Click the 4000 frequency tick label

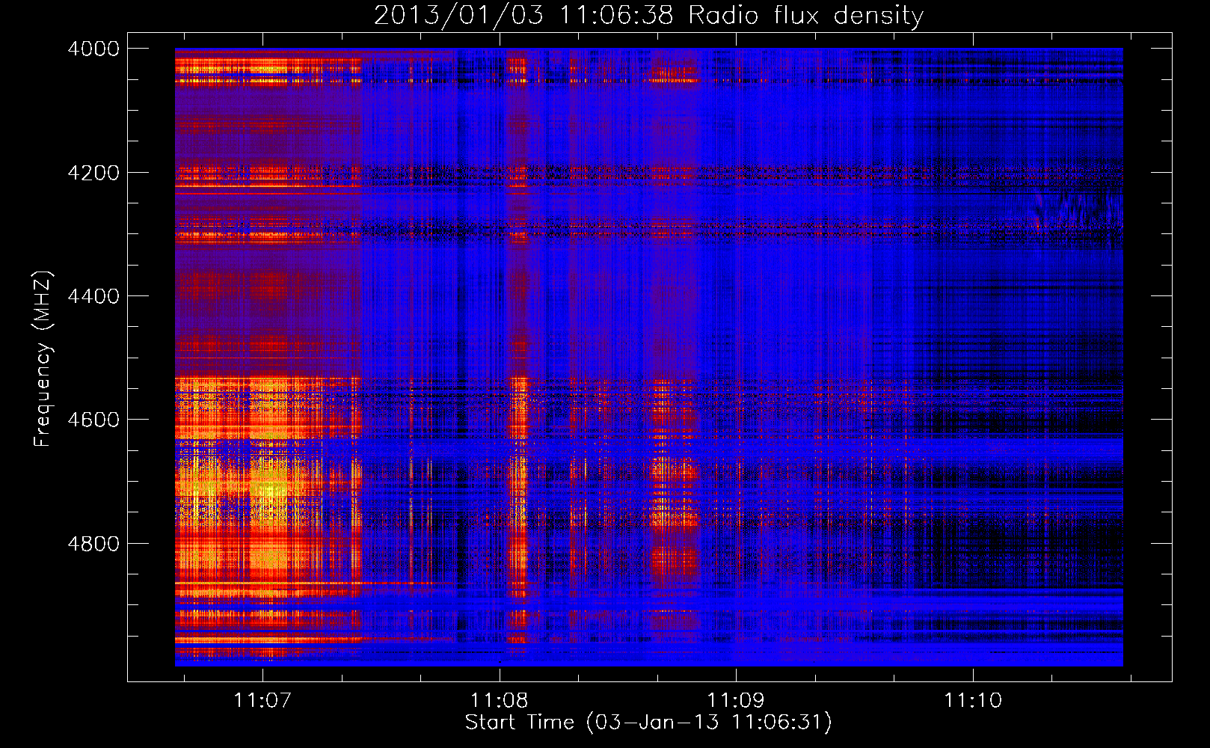point(93,49)
